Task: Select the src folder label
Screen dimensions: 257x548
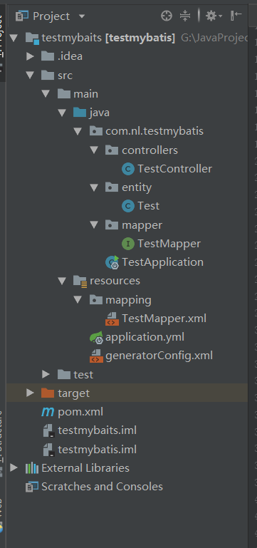Action: (x=65, y=75)
